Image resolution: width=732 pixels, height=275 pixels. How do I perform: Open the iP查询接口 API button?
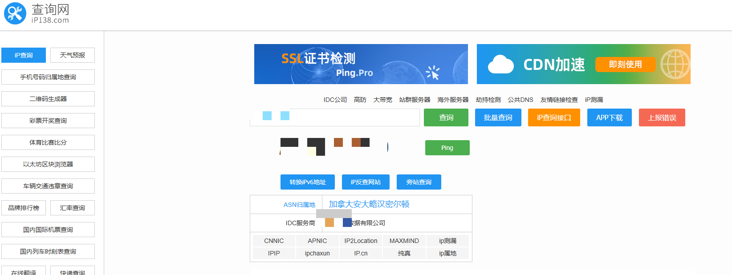click(x=553, y=117)
